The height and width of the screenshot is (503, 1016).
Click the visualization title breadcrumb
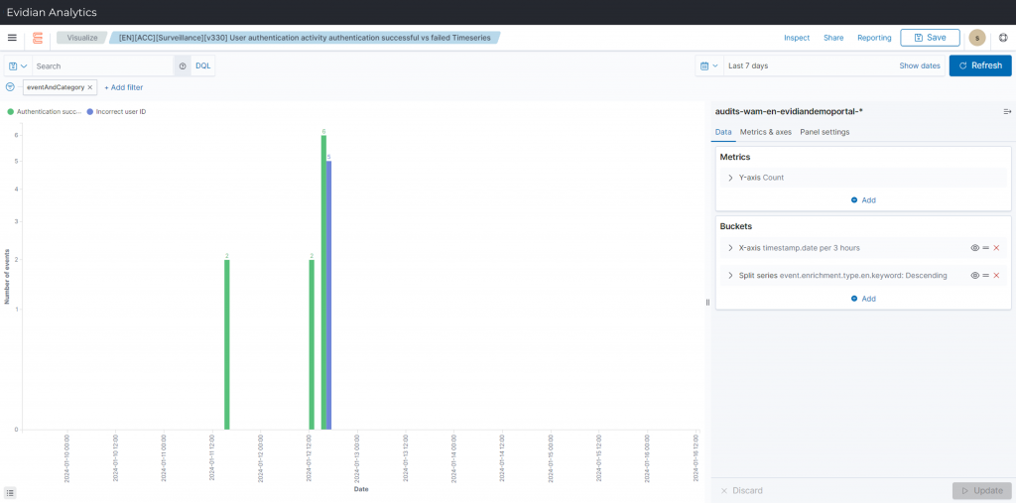305,38
